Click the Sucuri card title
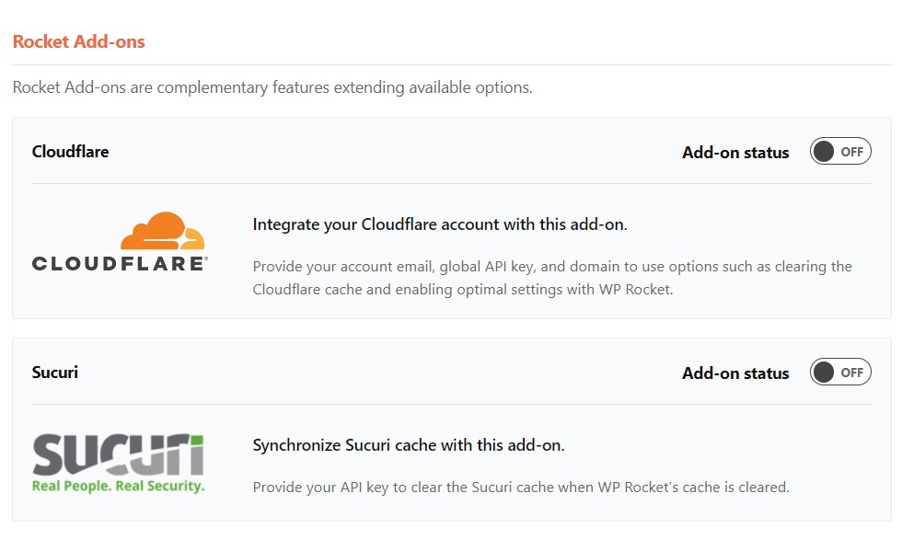Image resolution: width=902 pixels, height=551 pixels. (54, 373)
